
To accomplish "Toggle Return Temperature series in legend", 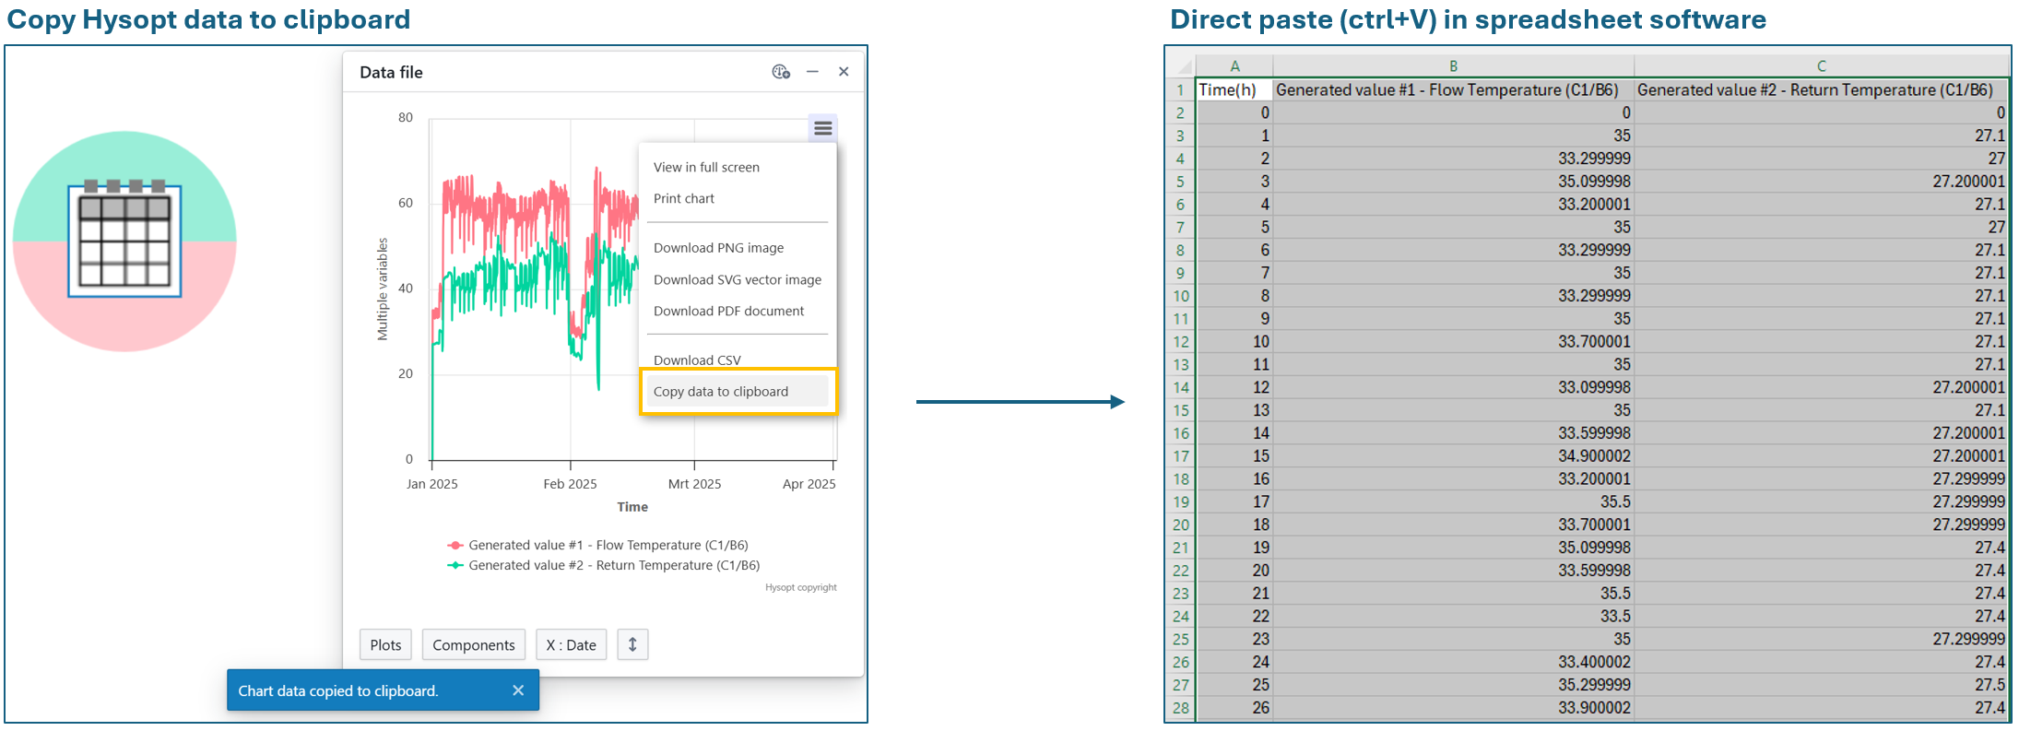I will (613, 565).
